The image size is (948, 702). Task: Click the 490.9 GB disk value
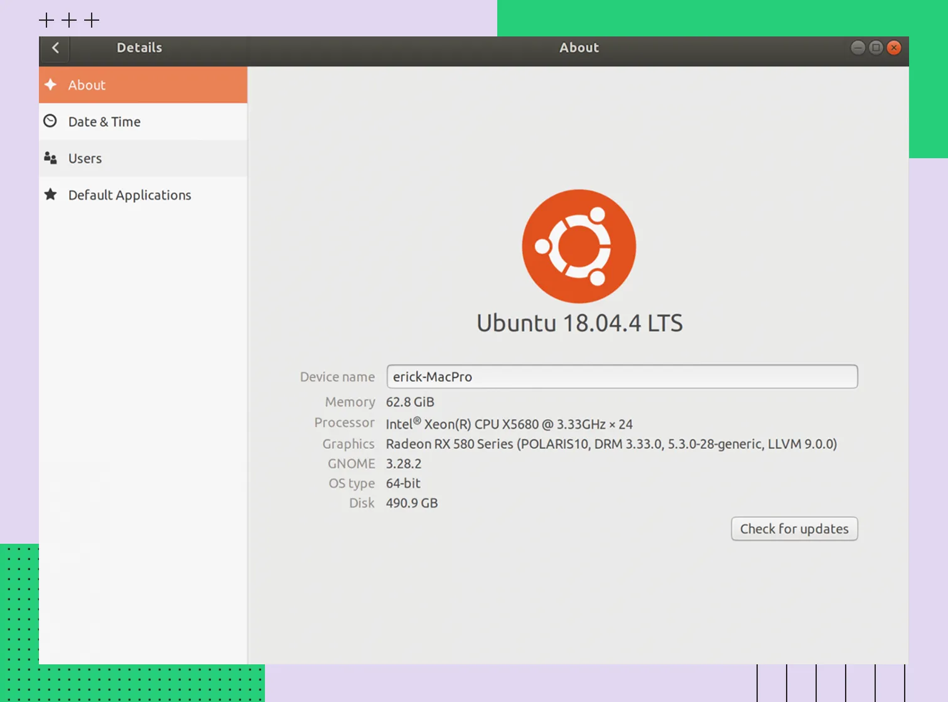click(412, 503)
